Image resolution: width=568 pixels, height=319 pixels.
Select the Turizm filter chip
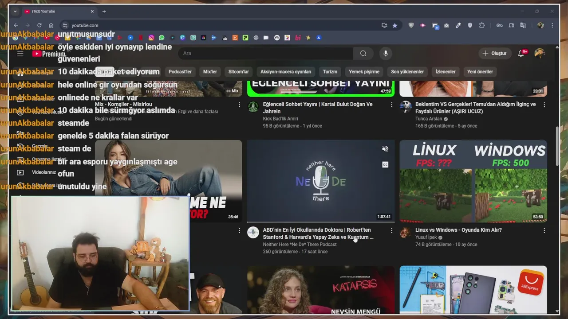(330, 72)
